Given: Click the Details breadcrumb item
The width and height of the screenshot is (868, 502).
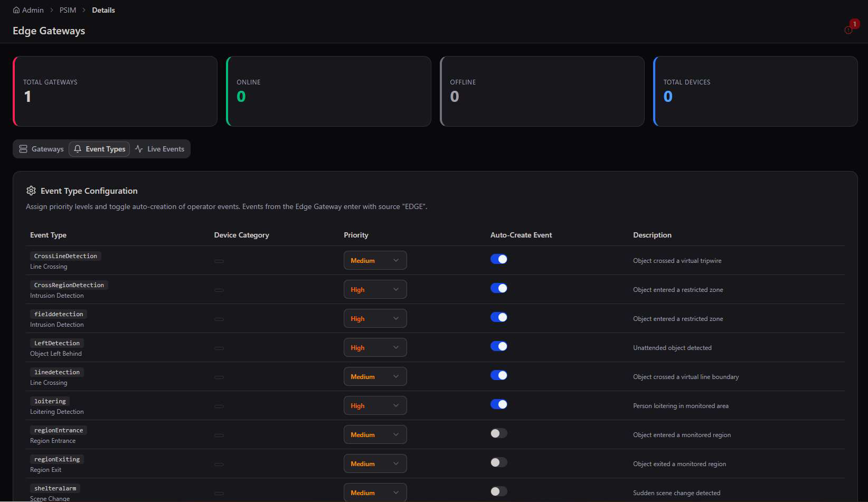Looking at the screenshot, I should 103,10.
